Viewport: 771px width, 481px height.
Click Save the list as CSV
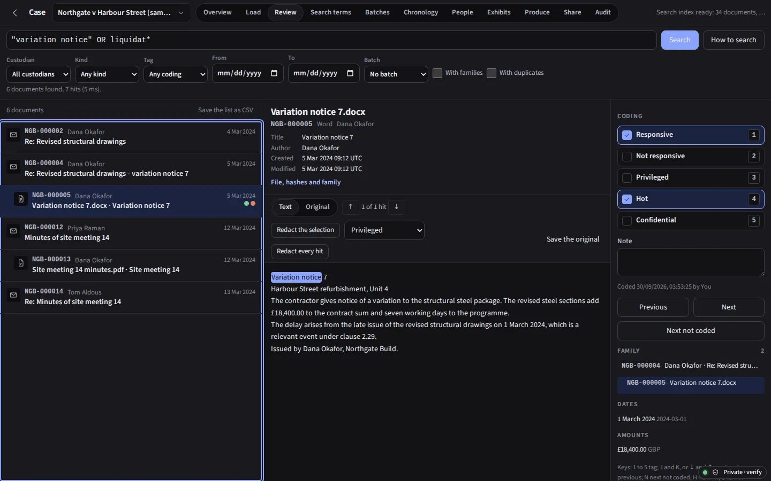click(x=225, y=110)
